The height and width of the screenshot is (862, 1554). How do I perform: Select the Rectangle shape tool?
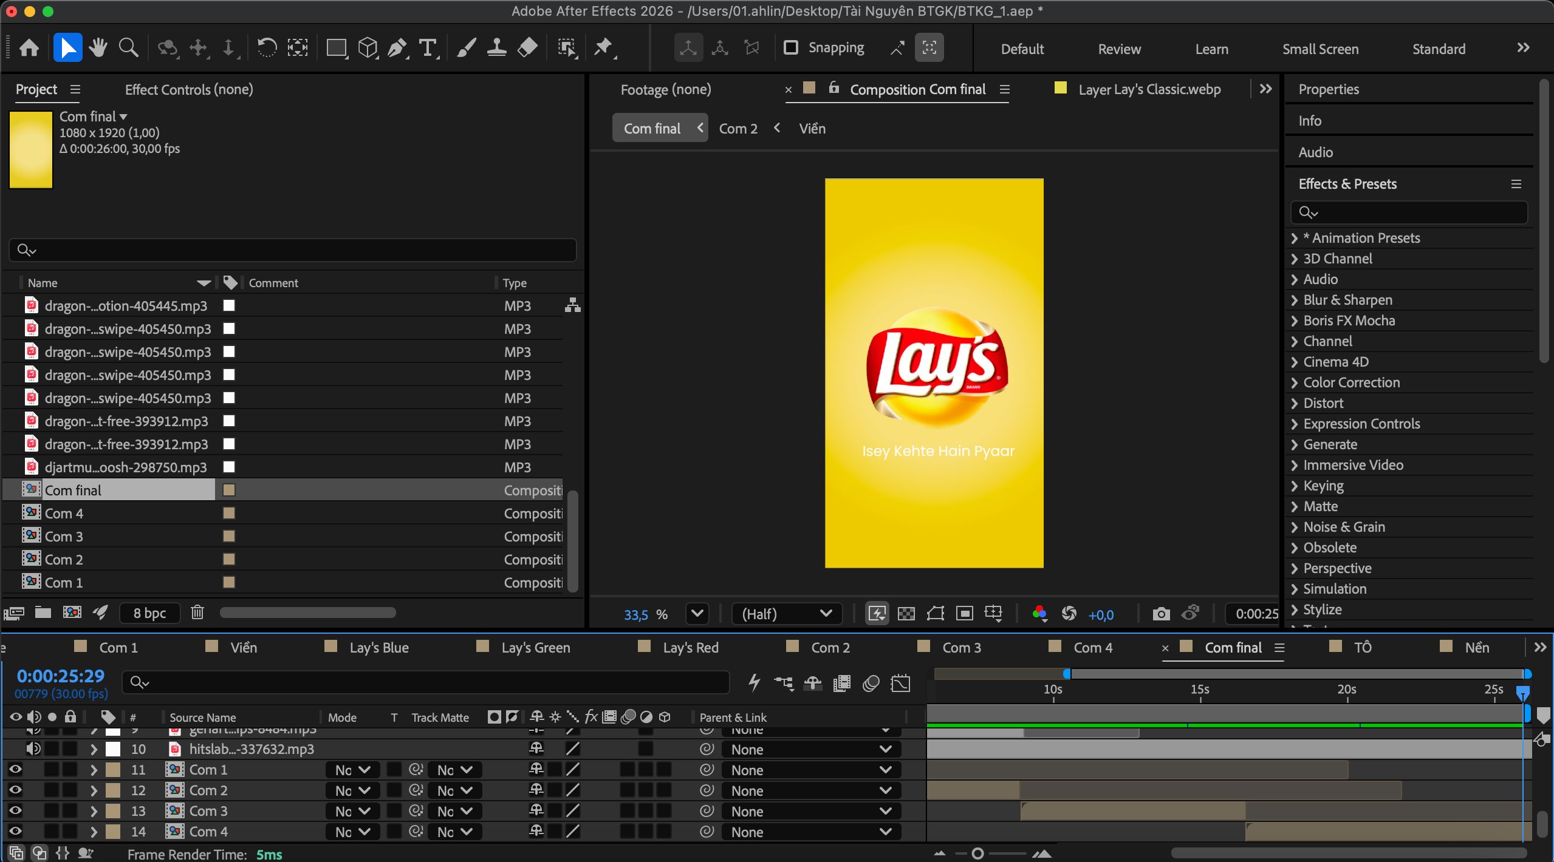pos(337,47)
